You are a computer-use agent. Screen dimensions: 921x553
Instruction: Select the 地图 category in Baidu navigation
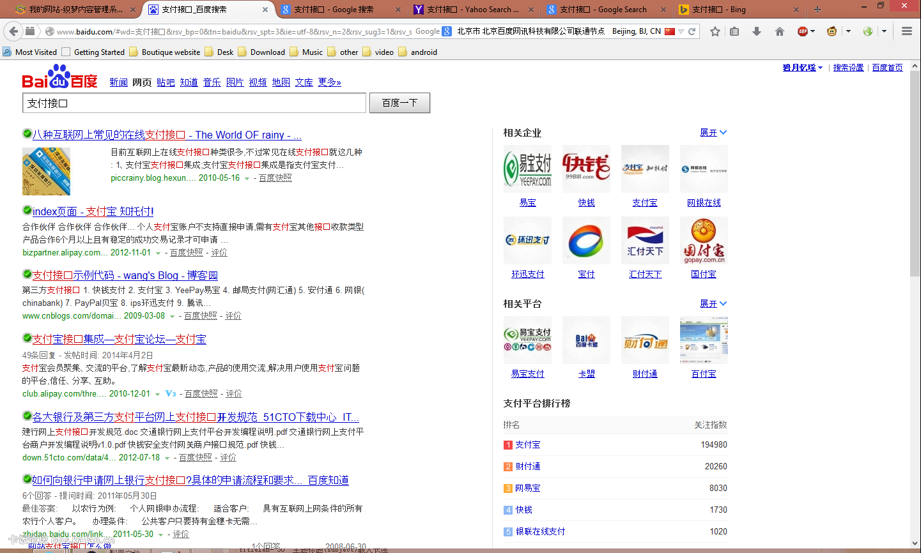[x=281, y=82]
